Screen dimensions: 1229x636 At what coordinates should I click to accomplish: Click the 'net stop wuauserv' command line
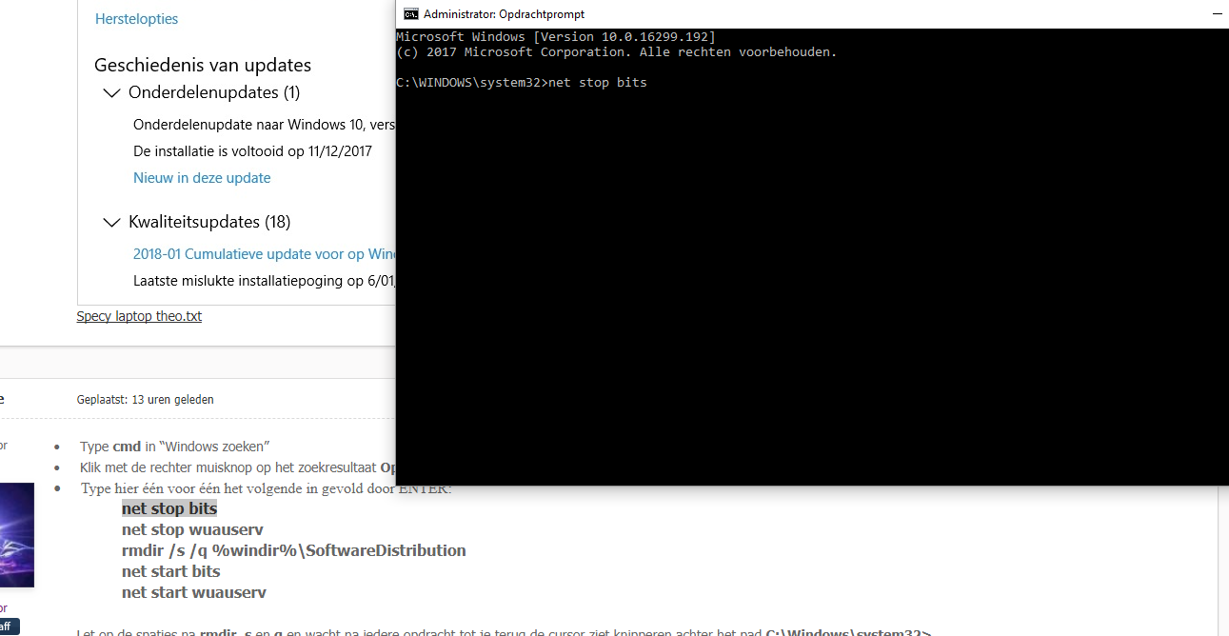192,529
